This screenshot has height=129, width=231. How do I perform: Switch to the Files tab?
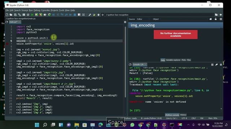click(189, 60)
